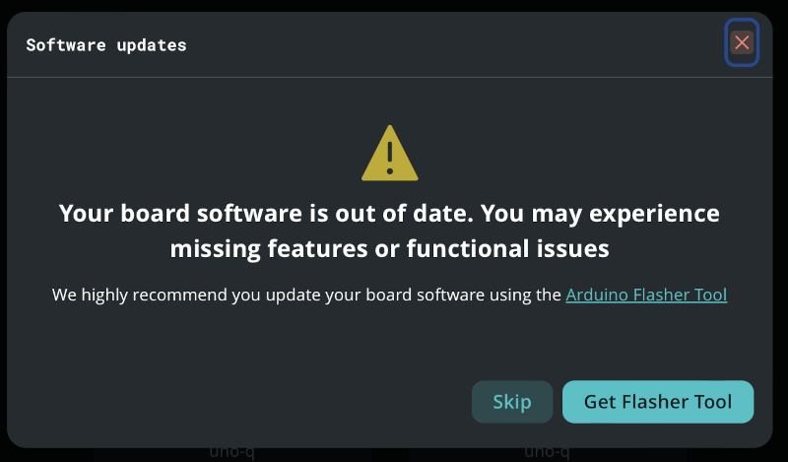788x462 pixels.
Task: Click the yellow warning triangle icon
Action: tap(390, 154)
